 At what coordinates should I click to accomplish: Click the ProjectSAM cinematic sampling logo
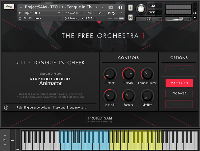coord(100,119)
